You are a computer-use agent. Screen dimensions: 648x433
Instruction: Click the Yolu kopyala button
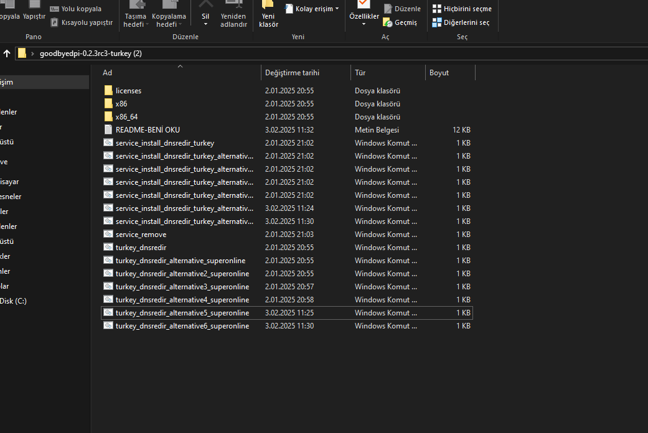point(75,9)
